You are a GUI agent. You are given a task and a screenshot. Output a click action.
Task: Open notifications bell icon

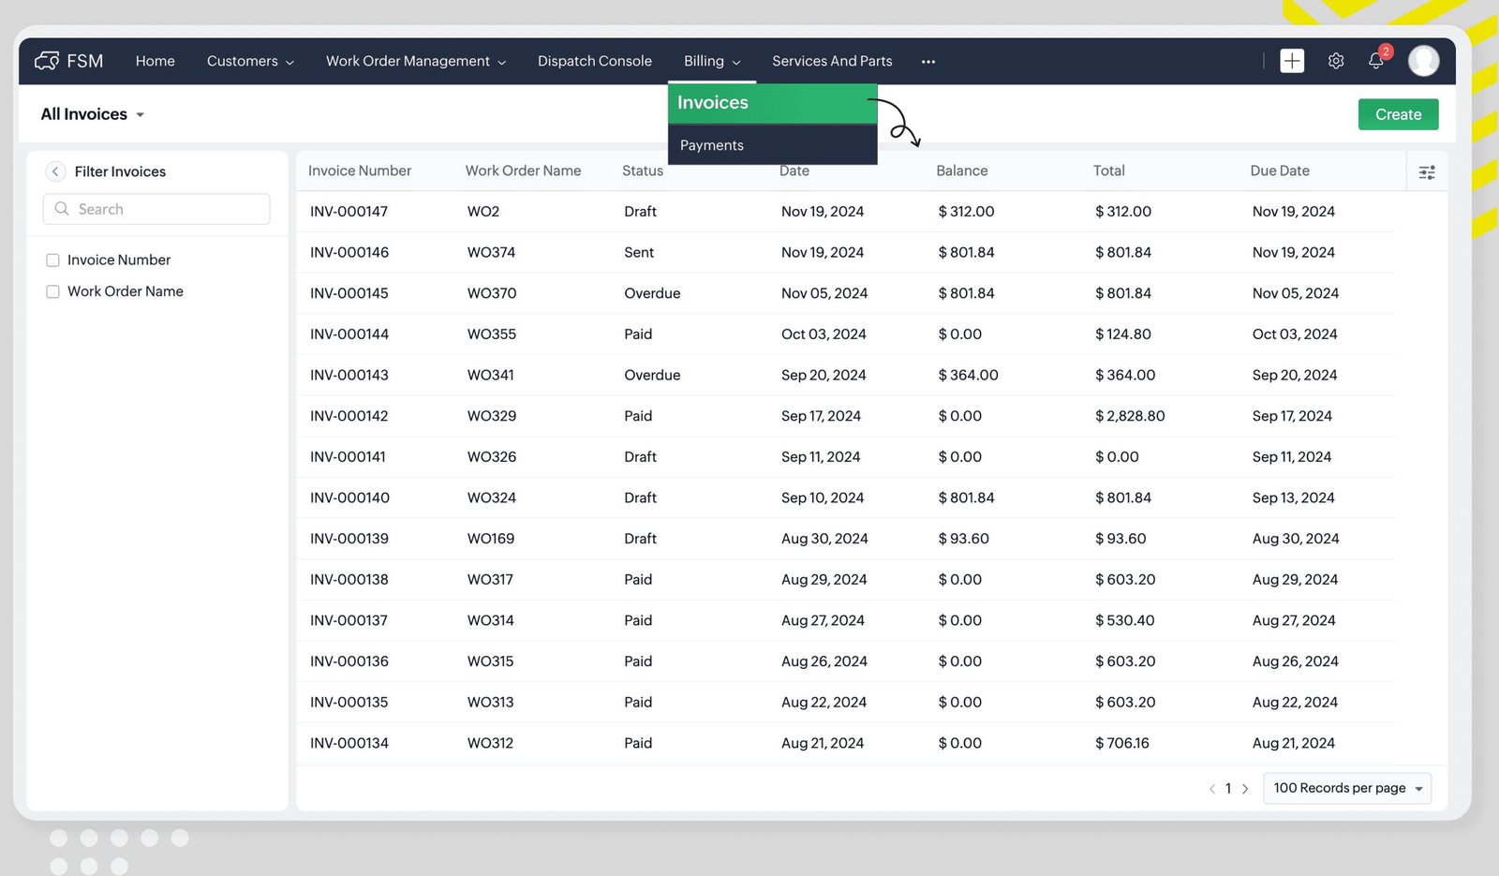coord(1375,61)
